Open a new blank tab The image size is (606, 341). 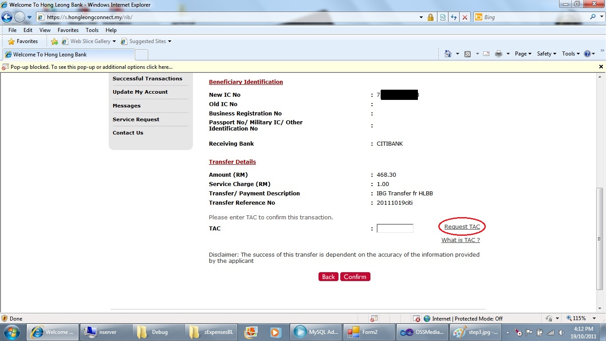tap(142, 55)
